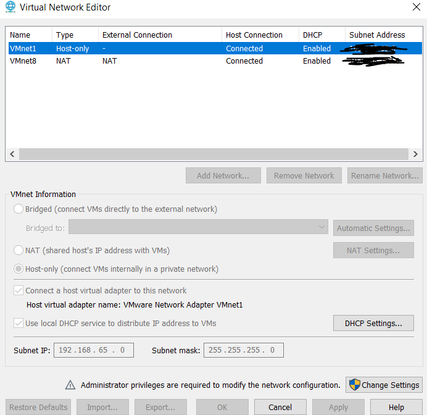
Task: Click the Subnet mask input field
Action: [x=244, y=350]
